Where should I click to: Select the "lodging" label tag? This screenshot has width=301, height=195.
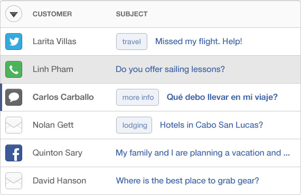click(134, 125)
